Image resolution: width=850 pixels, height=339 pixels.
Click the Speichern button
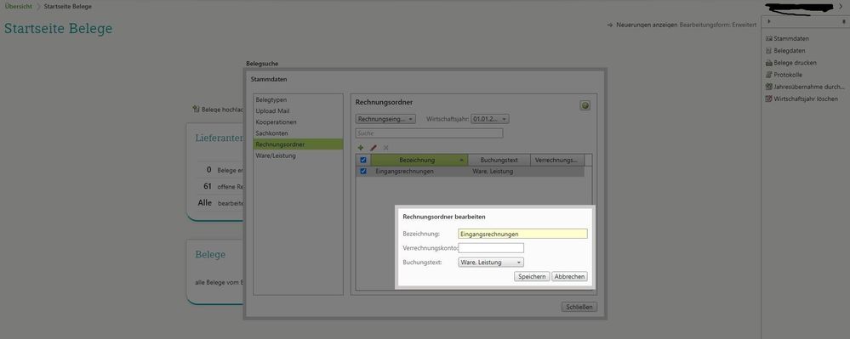[x=532, y=276]
